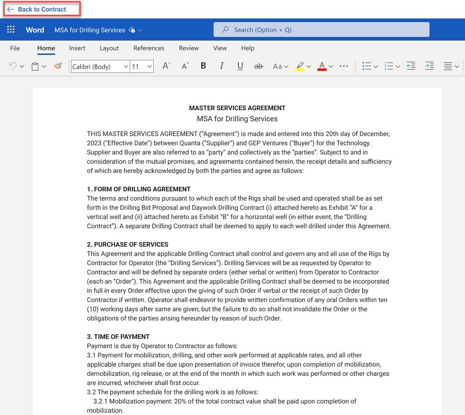Viewport: 465px width, 415px height.
Task: Open the Calibri (Body) font dropdown
Action: [x=100, y=66]
